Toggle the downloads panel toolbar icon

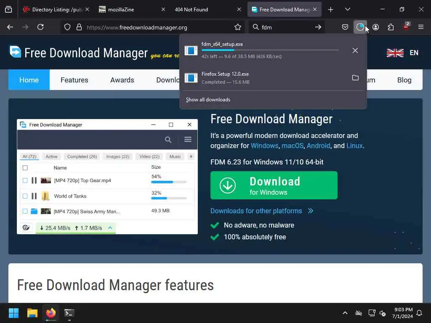[360, 27]
